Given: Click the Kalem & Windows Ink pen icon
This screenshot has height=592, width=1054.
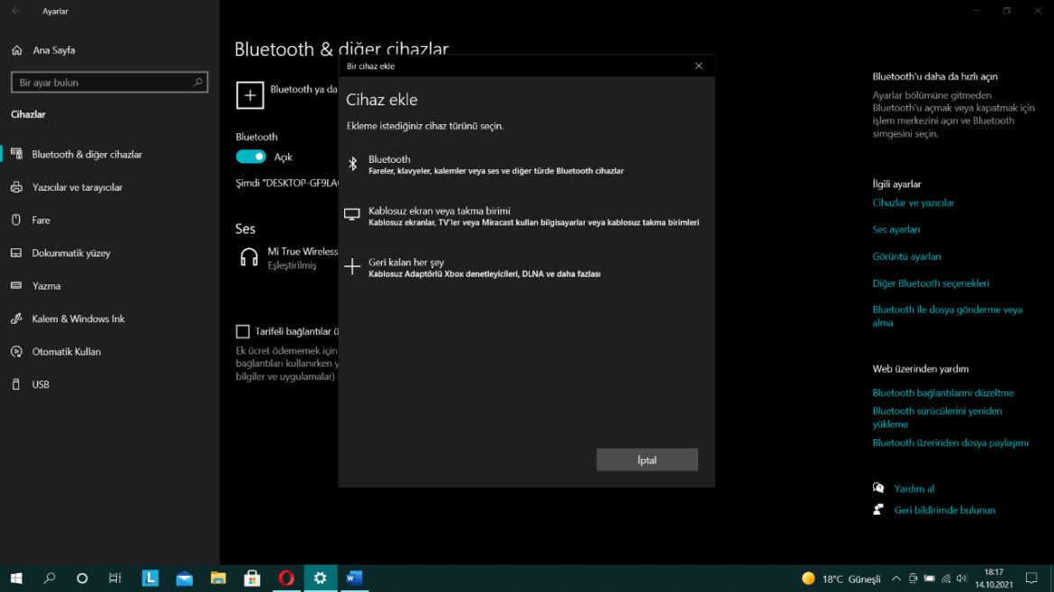Looking at the screenshot, I should click(15, 318).
